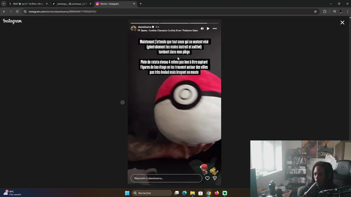
Task: Expand the tab search dropdown
Action: click(x=4, y=4)
